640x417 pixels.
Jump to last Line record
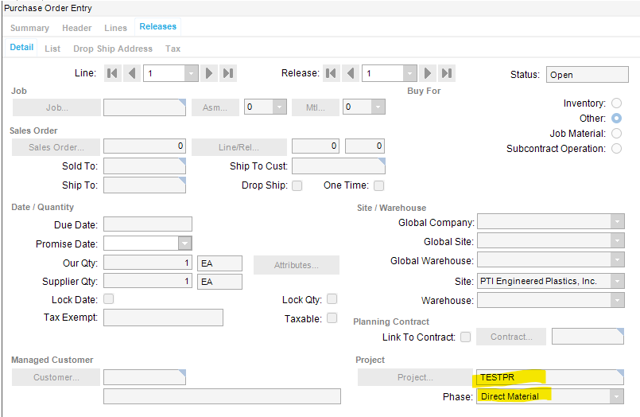pos(228,73)
